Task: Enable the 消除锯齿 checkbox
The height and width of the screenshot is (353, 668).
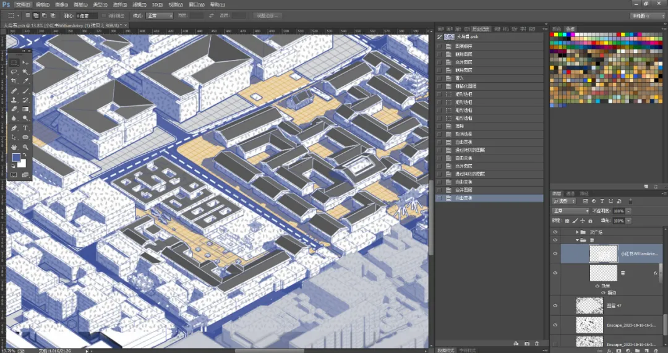Action: coord(105,15)
